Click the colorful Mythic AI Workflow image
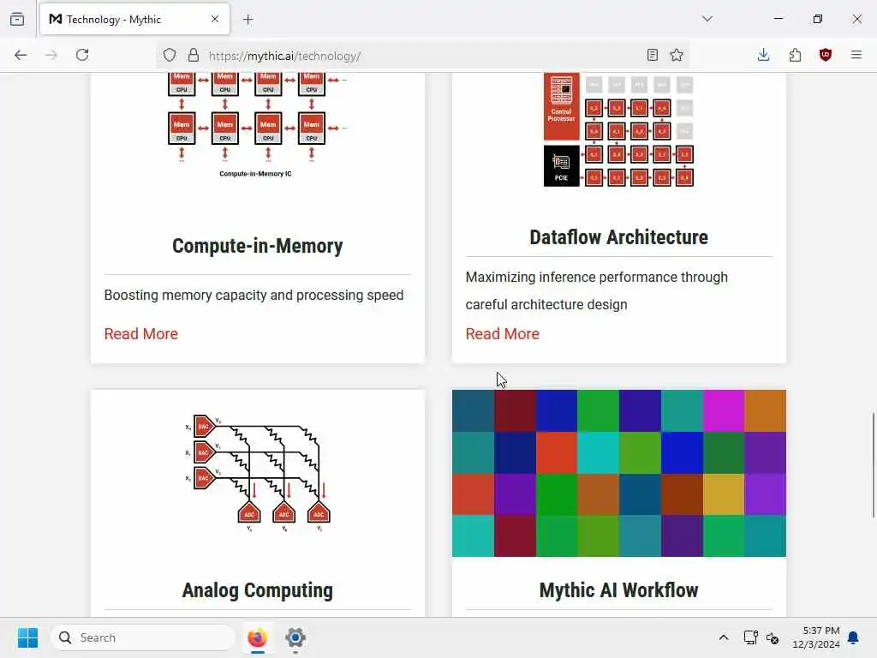Image resolution: width=877 pixels, height=658 pixels. point(618,473)
